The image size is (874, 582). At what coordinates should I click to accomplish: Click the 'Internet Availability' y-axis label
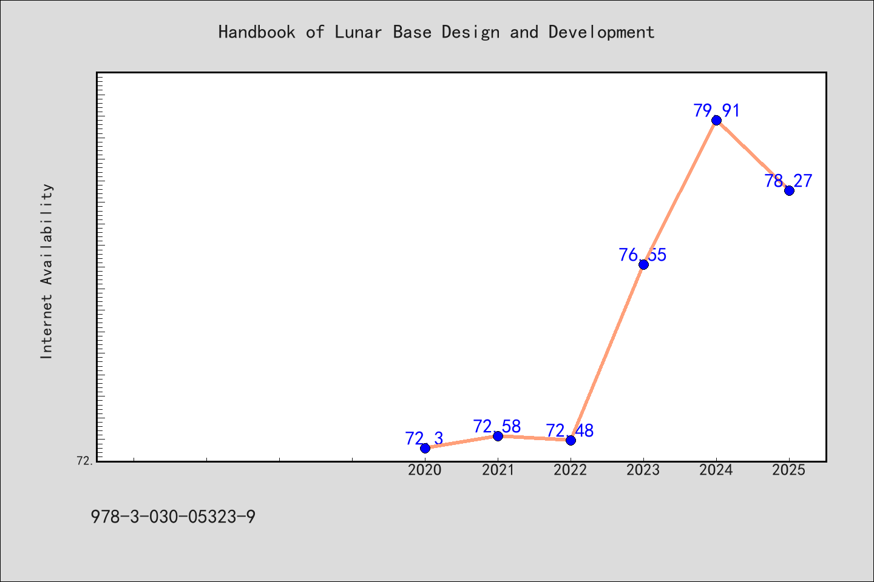pyautogui.click(x=47, y=271)
